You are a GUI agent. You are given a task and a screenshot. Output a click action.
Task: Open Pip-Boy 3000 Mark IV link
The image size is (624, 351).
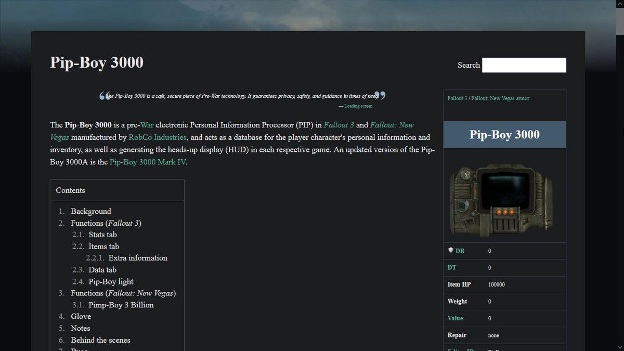click(148, 162)
